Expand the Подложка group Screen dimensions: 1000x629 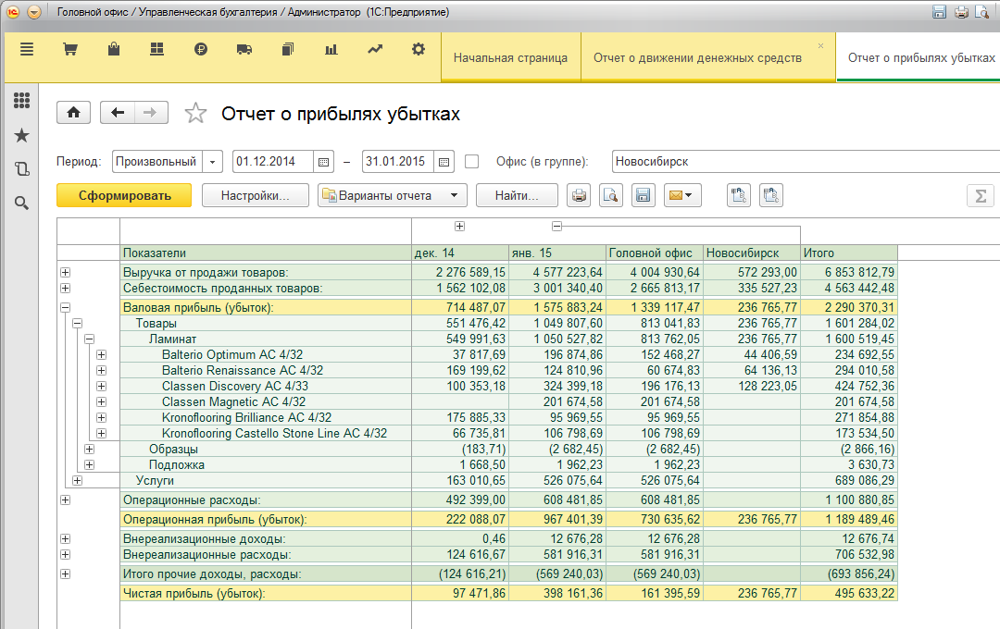click(x=89, y=465)
